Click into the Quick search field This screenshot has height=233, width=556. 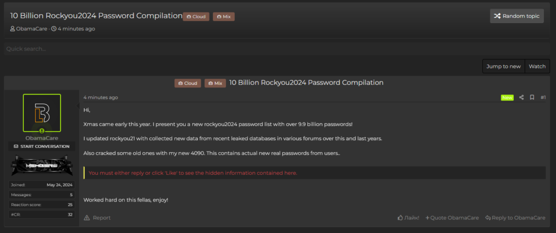[x=217, y=49]
